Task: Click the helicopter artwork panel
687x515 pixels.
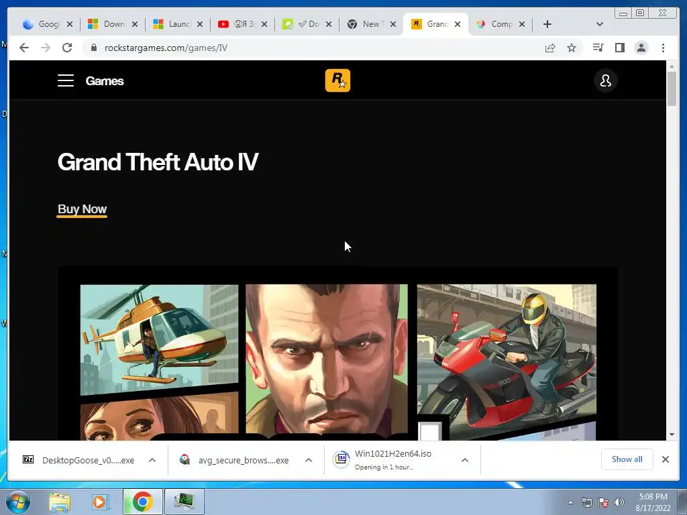Action: click(160, 340)
